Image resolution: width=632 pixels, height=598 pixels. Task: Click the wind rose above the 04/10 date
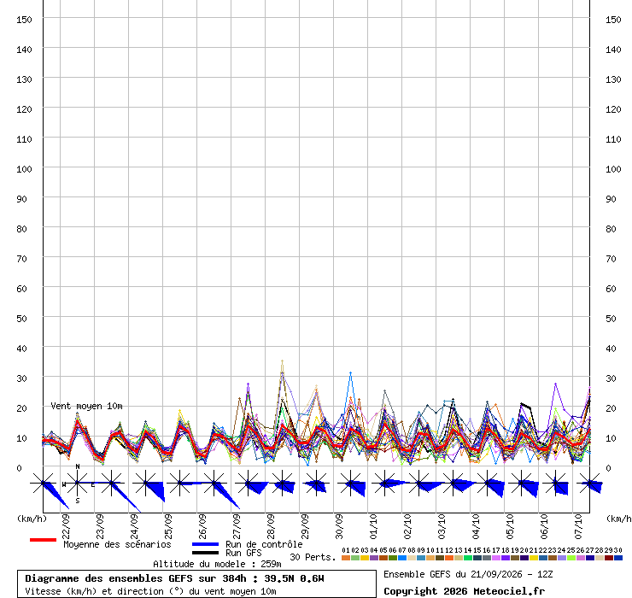[489, 483]
